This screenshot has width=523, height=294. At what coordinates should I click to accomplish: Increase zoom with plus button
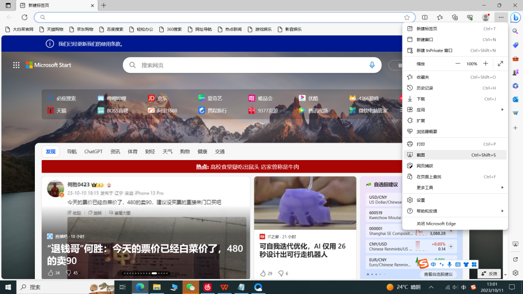[486, 64]
